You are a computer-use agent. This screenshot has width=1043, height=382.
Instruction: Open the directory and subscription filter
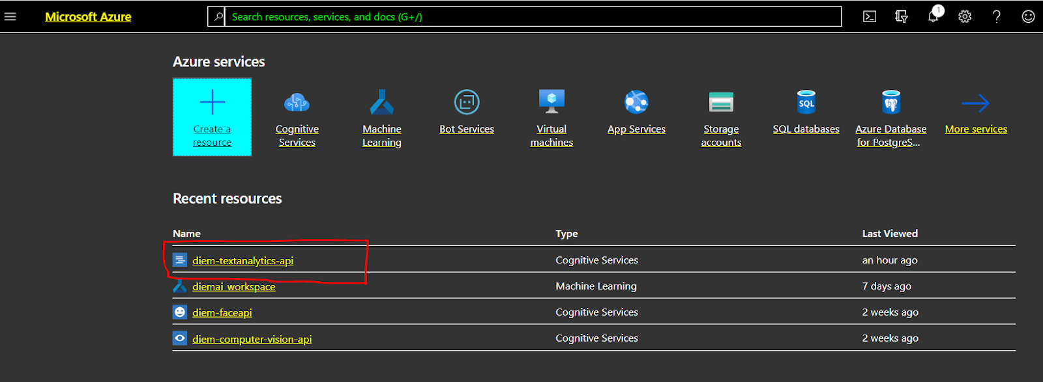point(902,17)
